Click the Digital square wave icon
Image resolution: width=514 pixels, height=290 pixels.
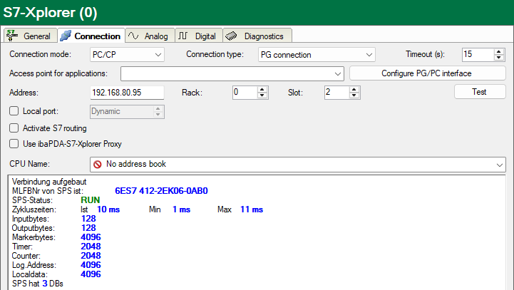pos(183,36)
